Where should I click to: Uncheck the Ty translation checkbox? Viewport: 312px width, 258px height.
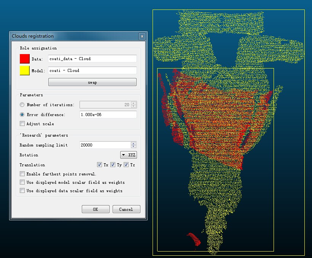pyautogui.click(x=113, y=165)
